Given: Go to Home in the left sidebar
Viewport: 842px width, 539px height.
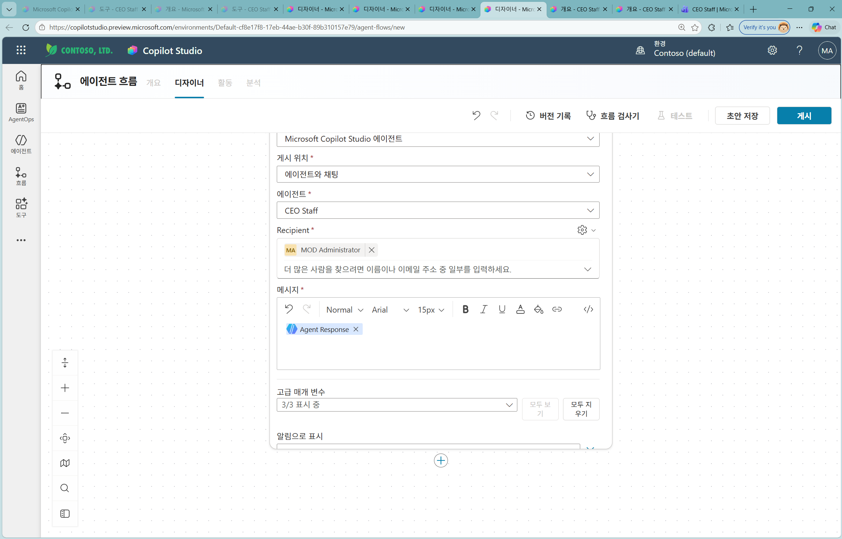Looking at the screenshot, I should [21, 80].
